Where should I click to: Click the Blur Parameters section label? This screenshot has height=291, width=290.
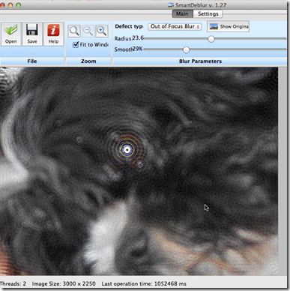coord(200,61)
